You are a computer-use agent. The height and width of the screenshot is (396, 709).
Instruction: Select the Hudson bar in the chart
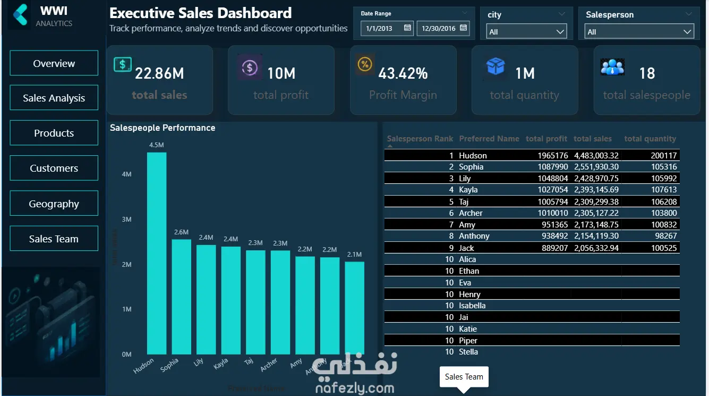(157, 254)
